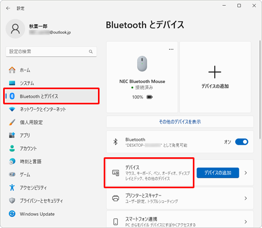Click the Bluetooth icon in the sidebar
This screenshot has width=262, height=228.
pos(12,96)
